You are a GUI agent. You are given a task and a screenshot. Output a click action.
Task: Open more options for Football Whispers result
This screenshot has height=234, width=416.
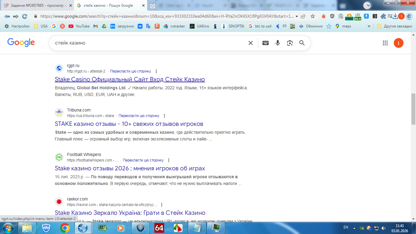point(169,160)
